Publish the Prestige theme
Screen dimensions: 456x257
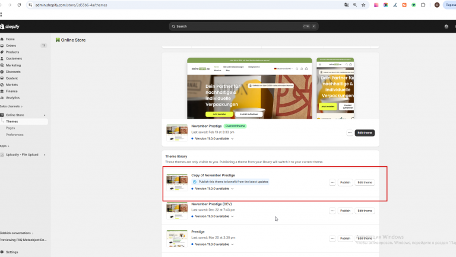[345, 239]
